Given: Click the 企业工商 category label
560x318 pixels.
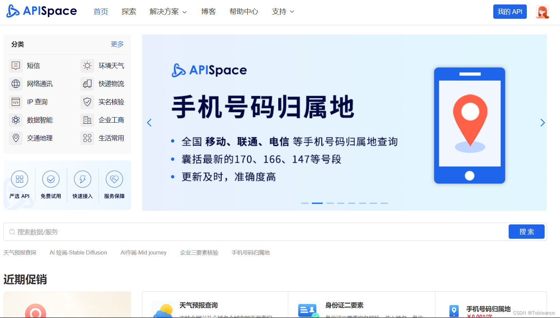Looking at the screenshot, I should 112,120.
